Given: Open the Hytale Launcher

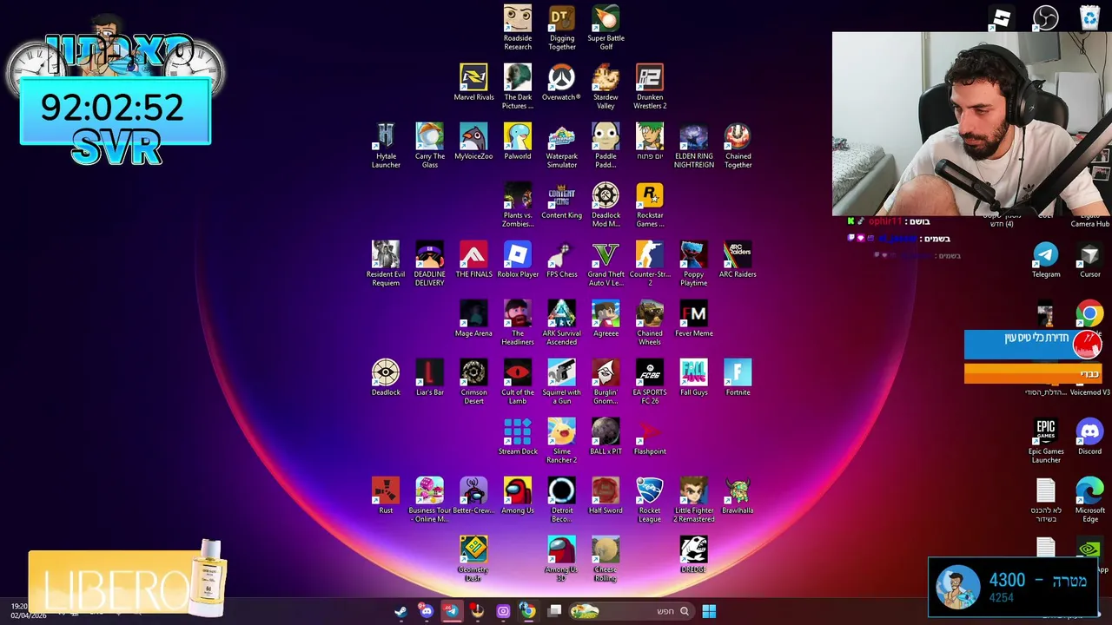Looking at the screenshot, I should point(386,146).
